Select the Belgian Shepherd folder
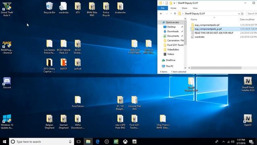This screenshot has height=145, width=257. (49, 122)
